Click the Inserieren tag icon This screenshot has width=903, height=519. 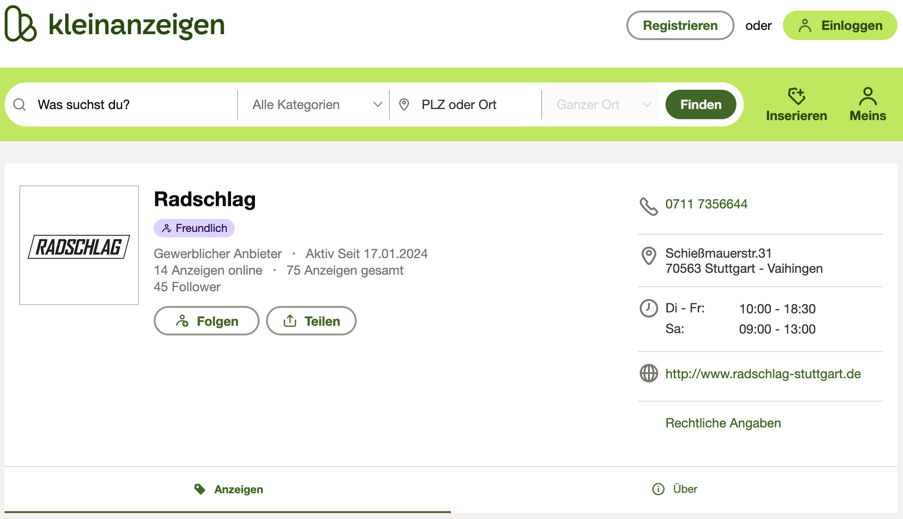[796, 96]
